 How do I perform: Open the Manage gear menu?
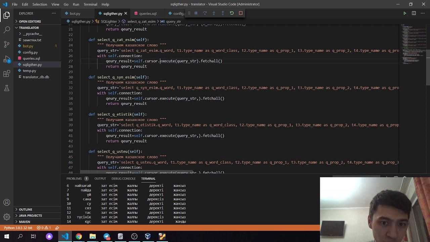point(7,217)
